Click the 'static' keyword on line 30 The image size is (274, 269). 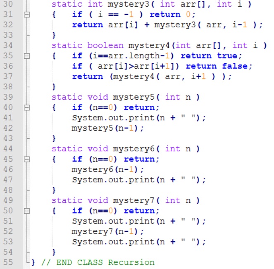coord(67,4)
